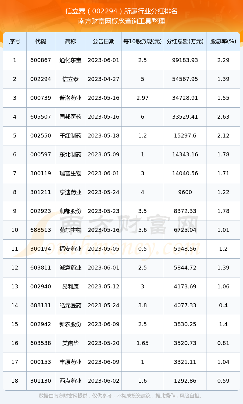The width and height of the screenshot is (243, 404).
Task: Click the date 2023-05-12
Action: (x=104, y=287)
